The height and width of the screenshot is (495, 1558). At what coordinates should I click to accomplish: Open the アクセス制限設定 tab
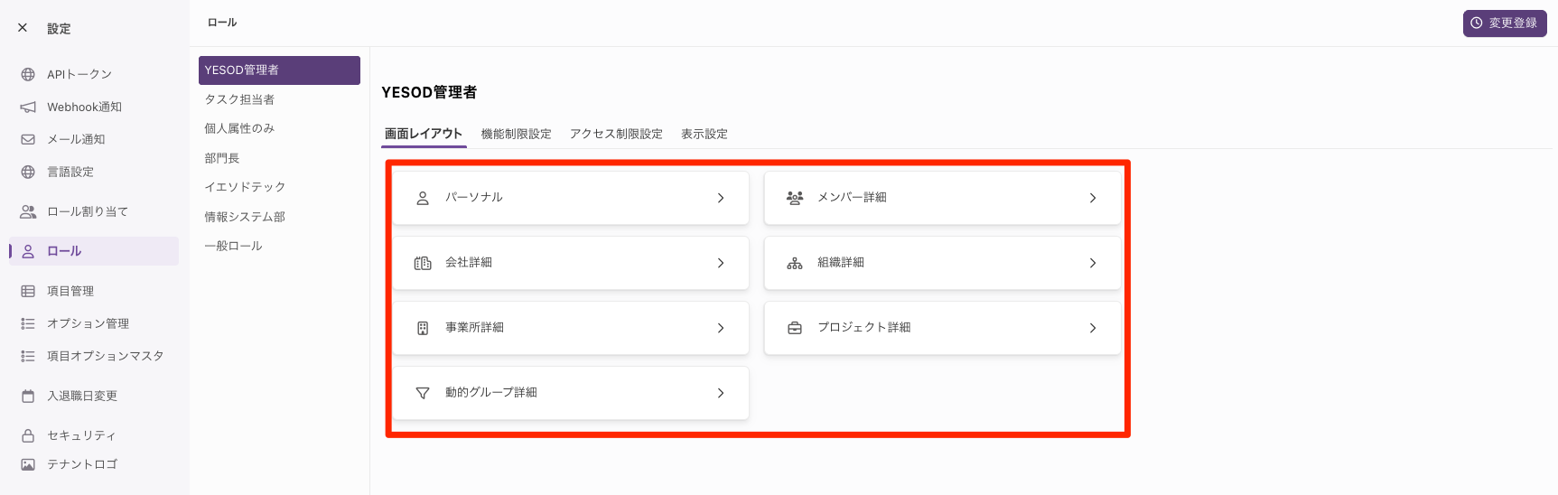(x=616, y=134)
